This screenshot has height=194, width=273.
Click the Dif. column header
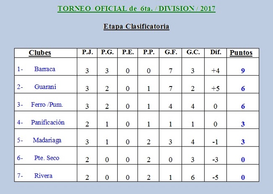215,52
